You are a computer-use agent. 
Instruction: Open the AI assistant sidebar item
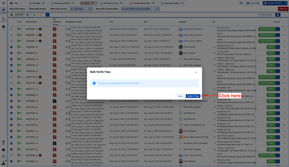coord(3,27)
